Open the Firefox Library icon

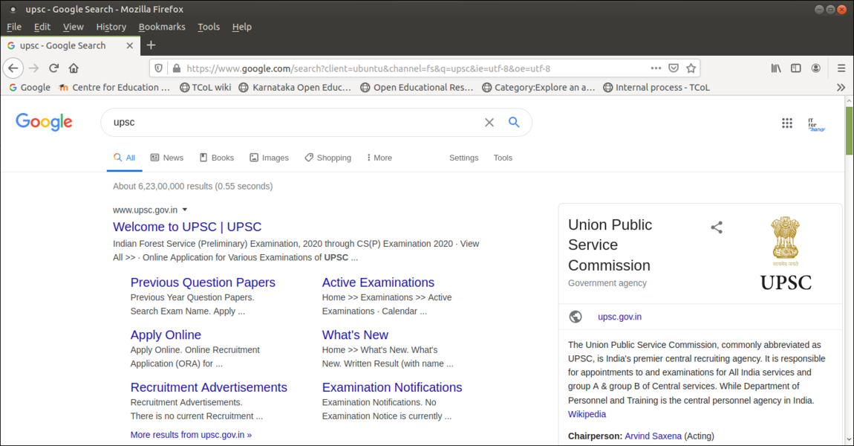pyautogui.click(x=775, y=67)
